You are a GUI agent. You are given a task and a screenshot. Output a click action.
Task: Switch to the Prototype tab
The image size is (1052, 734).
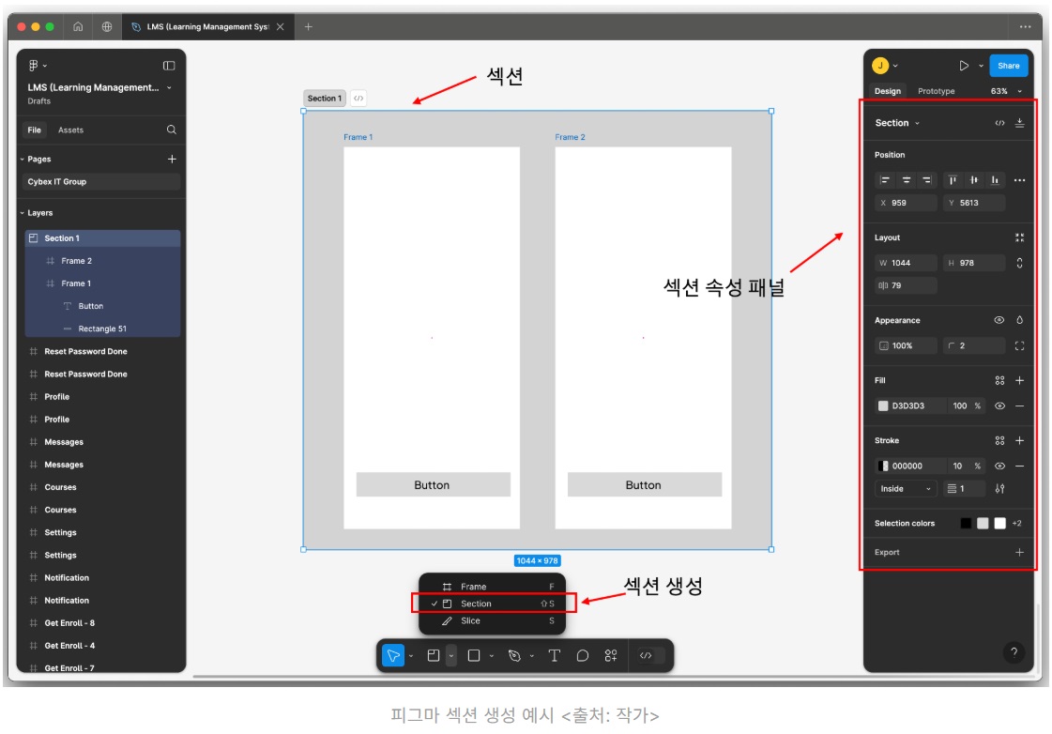point(936,91)
